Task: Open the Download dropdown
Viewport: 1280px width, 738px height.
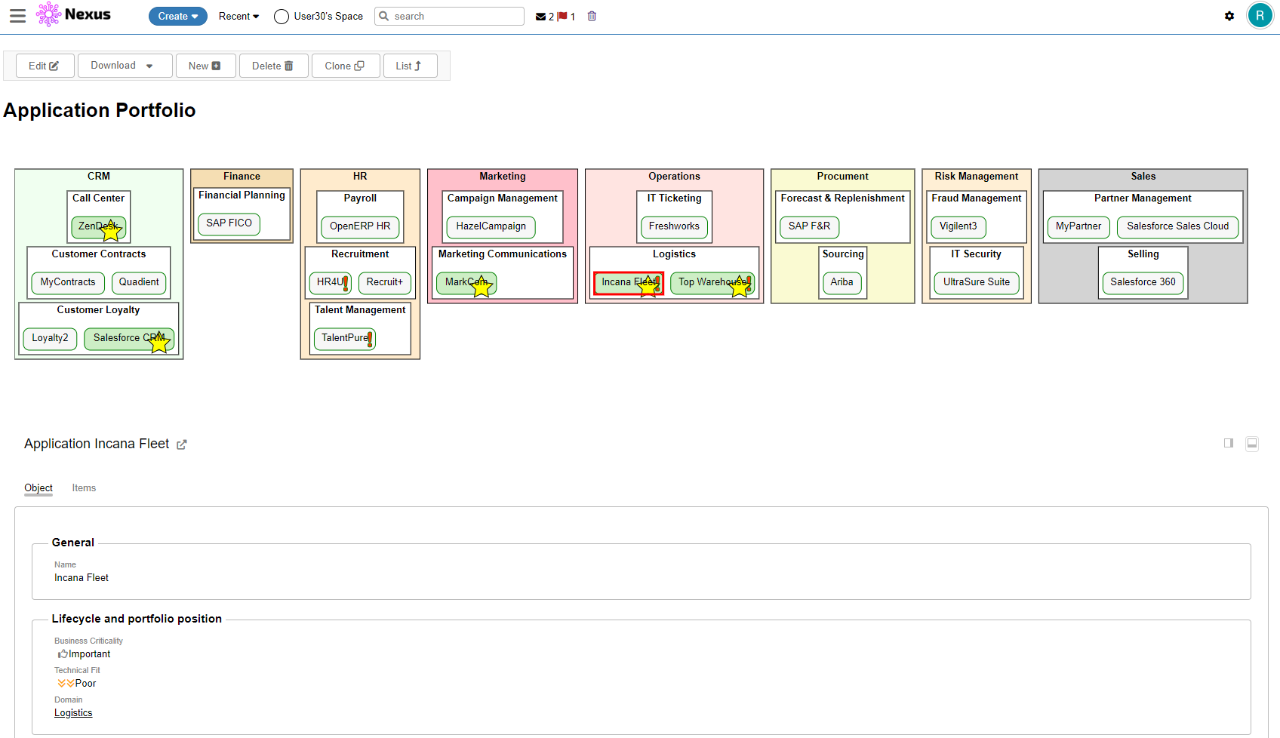Action: (x=125, y=66)
